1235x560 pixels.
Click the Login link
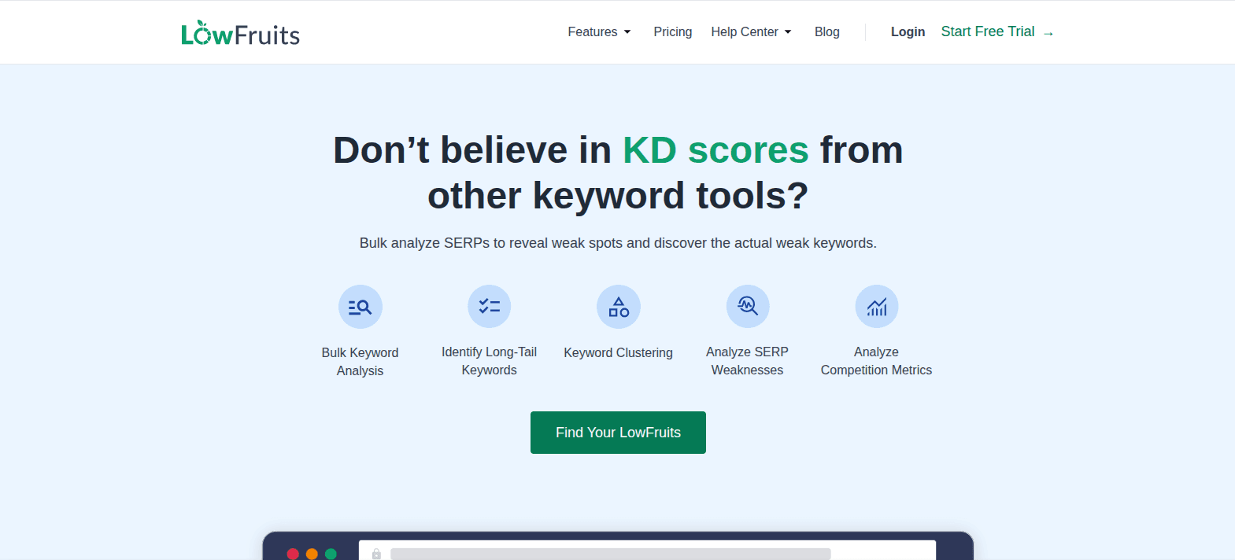pyautogui.click(x=908, y=32)
